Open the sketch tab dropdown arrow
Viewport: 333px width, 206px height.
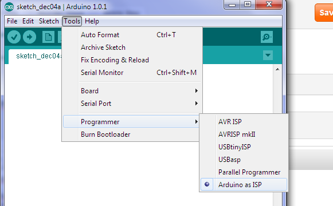(268, 56)
